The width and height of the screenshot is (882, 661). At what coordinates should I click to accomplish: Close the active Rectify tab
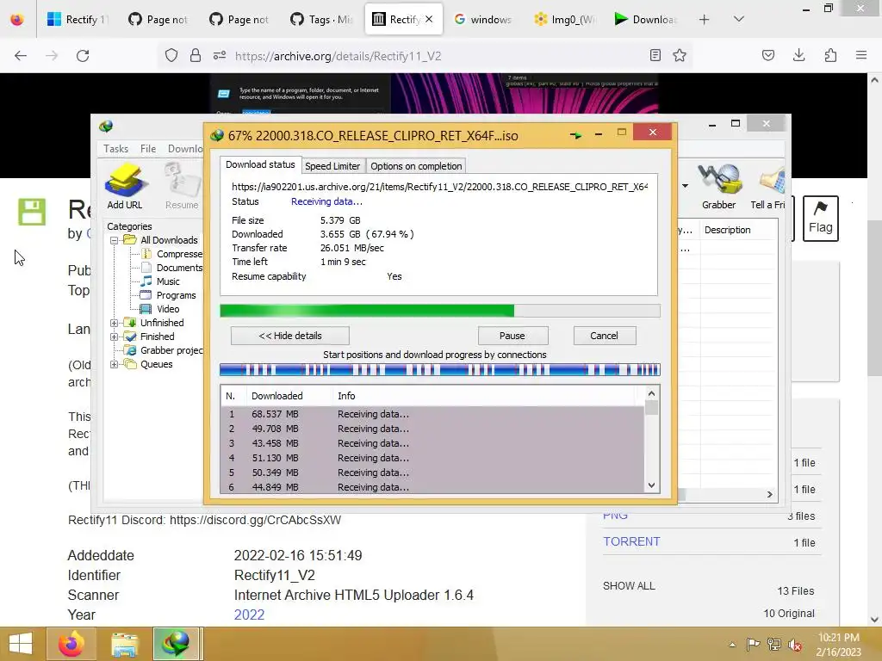[x=429, y=20]
